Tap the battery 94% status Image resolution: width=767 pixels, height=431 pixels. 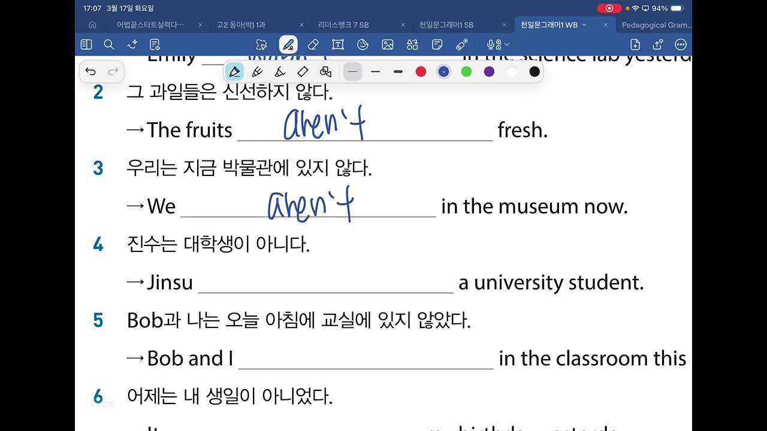click(668, 8)
